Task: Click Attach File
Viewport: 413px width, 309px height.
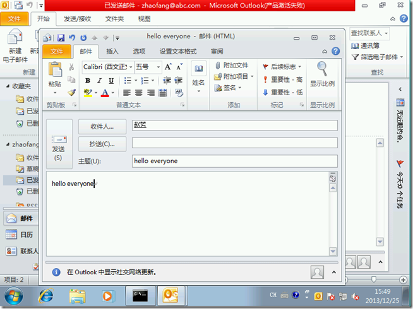Action: pos(232,65)
